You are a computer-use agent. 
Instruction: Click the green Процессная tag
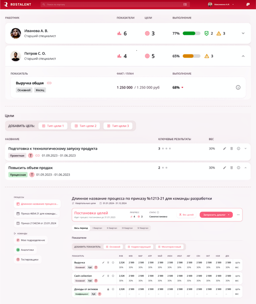18,175
